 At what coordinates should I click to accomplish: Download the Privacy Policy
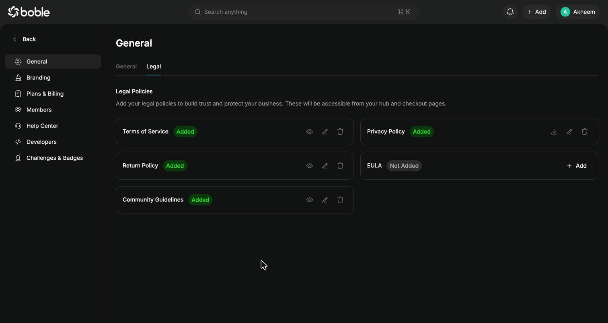point(554,132)
